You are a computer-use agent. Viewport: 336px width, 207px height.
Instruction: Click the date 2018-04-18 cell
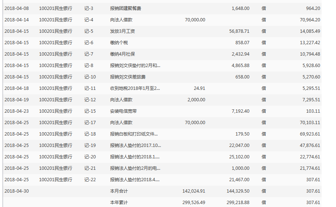(16, 88)
